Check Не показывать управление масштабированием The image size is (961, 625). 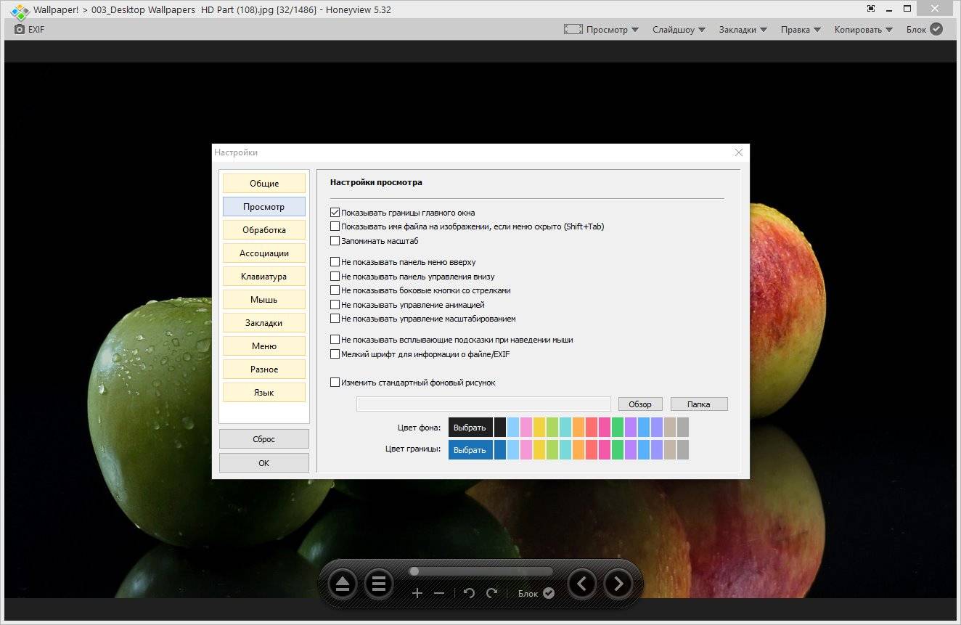335,319
